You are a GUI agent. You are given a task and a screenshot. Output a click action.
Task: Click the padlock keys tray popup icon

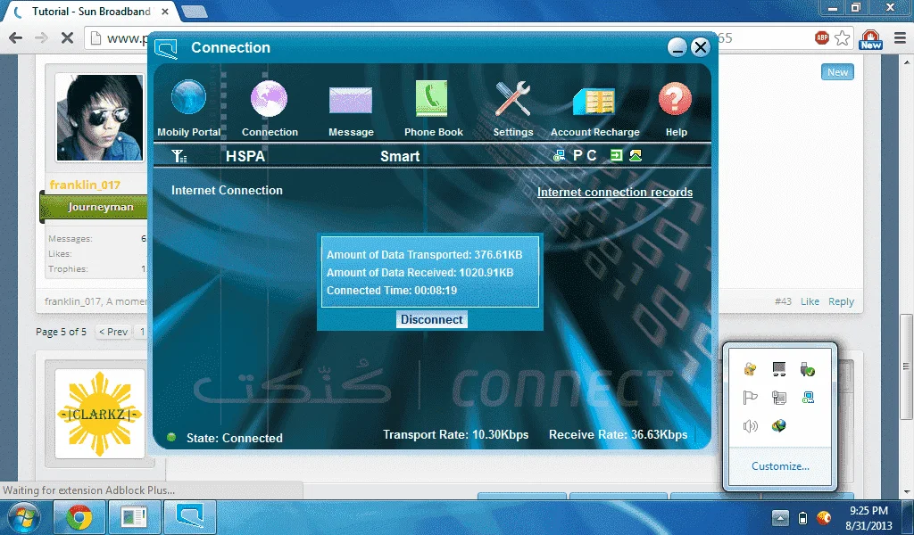point(750,368)
